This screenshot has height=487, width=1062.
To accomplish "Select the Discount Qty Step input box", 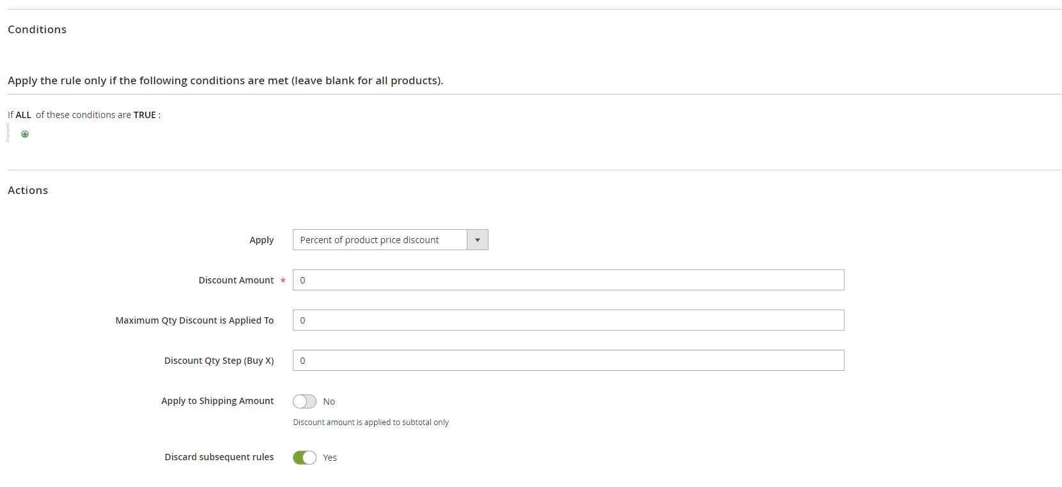I will click(x=568, y=361).
